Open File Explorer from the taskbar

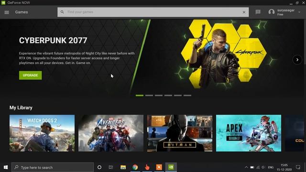pos(123,167)
